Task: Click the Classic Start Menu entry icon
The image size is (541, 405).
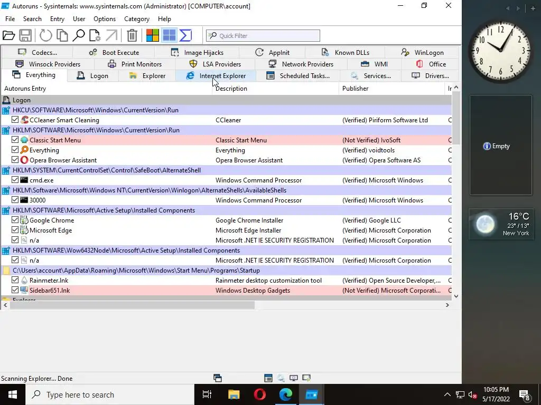Action: pyautogui.click(x=24, y=140)
